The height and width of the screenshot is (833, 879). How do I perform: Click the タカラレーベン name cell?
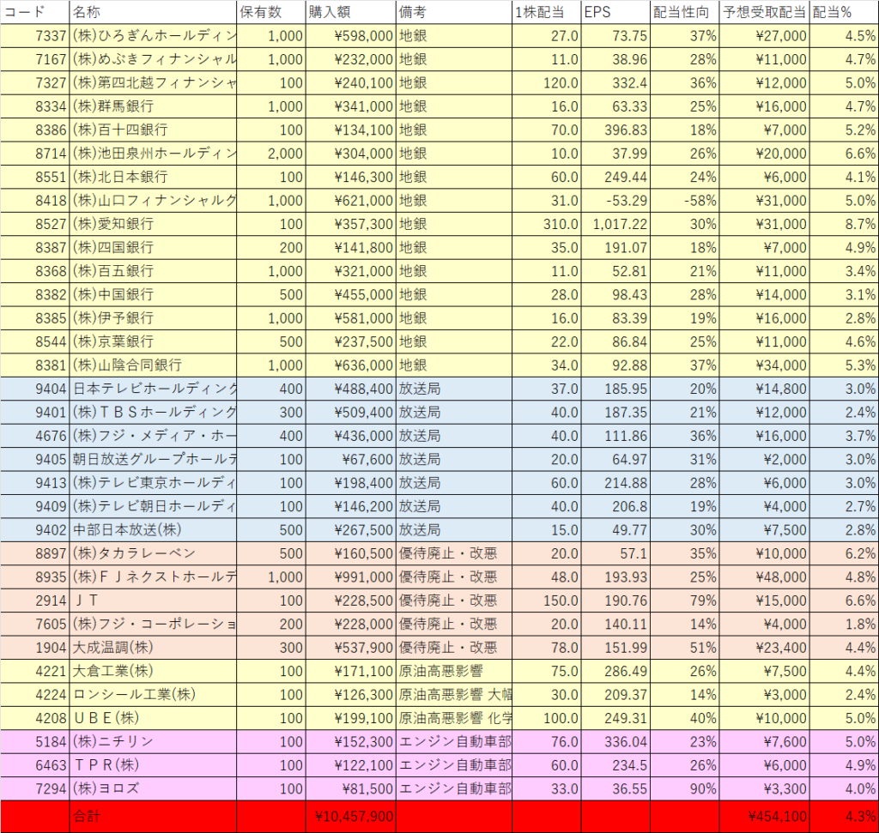[x=154, y=553]
